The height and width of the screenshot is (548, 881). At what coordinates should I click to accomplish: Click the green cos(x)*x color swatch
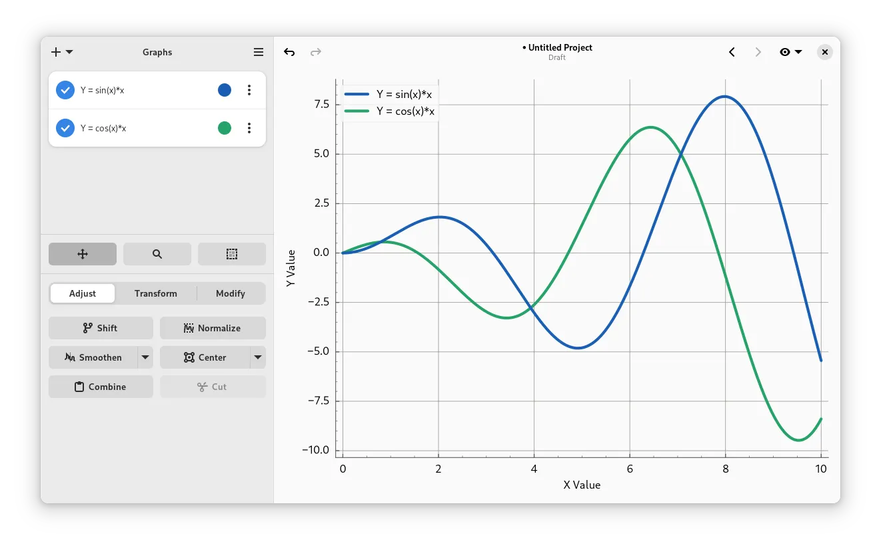coord(225,128)
